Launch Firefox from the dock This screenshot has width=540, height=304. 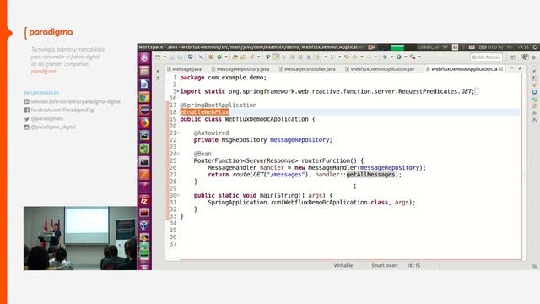[x=144, y=122]
